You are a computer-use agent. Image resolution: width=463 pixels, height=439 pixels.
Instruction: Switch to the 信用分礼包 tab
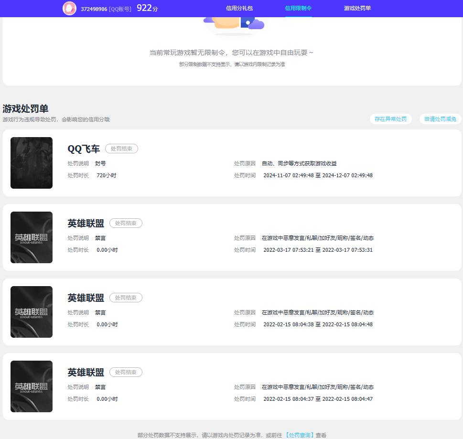pyautogui.click(x=239, y=9)
